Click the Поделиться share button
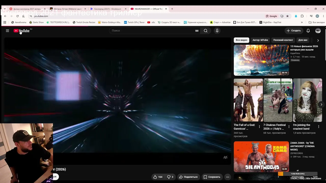The image size is (326, 183). click(x=188, y=177)
